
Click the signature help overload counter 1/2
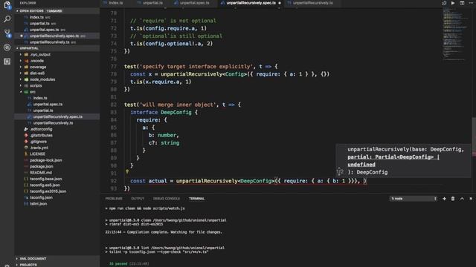coord(340,172)
